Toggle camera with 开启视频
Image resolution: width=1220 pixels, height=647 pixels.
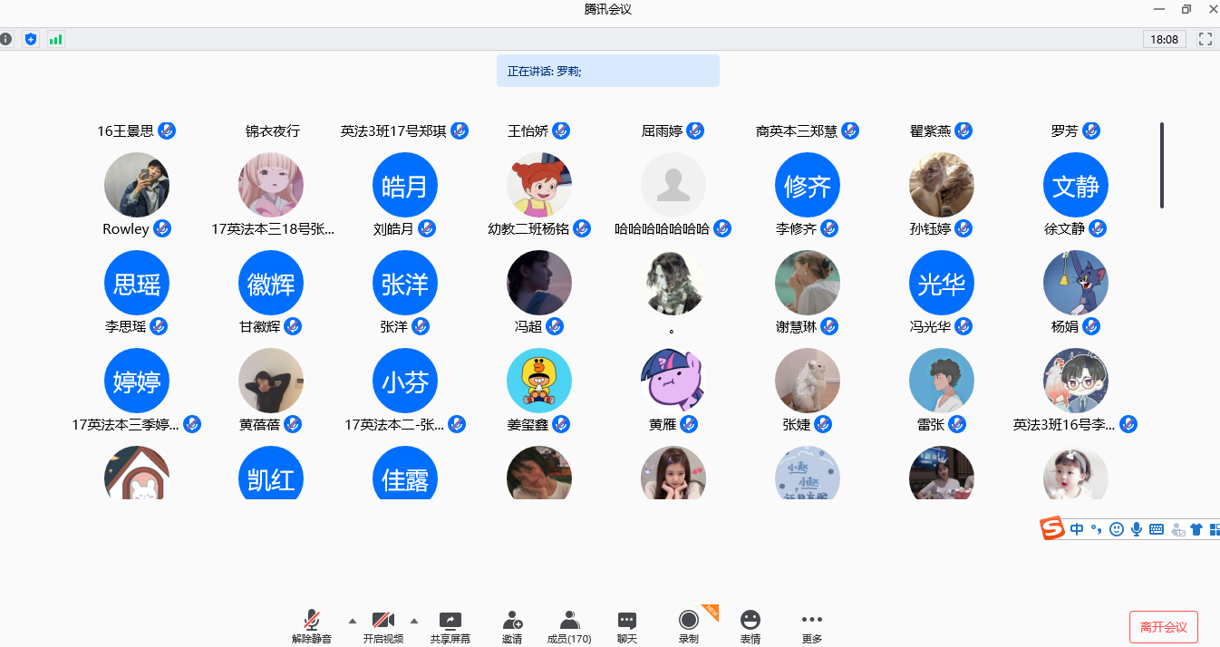tap(382, 621)
